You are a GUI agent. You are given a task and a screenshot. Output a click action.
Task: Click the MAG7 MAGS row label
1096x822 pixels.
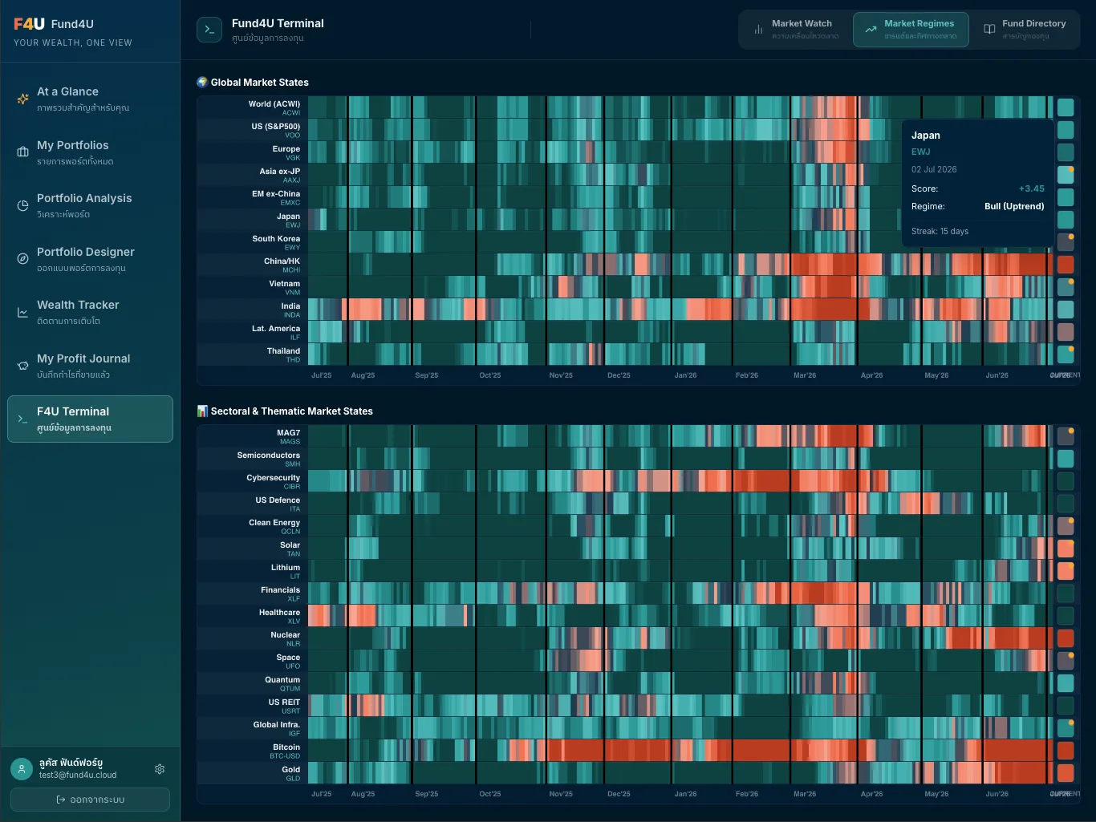pos(288,436)
